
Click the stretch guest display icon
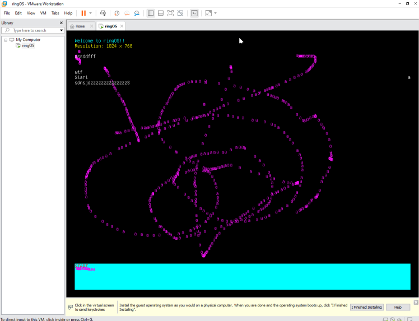pos(208,13)
